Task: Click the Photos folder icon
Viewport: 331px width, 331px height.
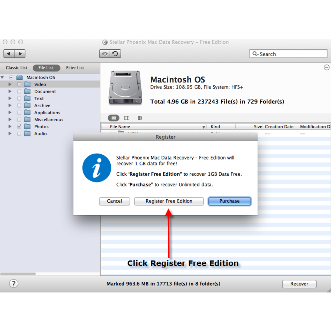Action: click(27, 126)
